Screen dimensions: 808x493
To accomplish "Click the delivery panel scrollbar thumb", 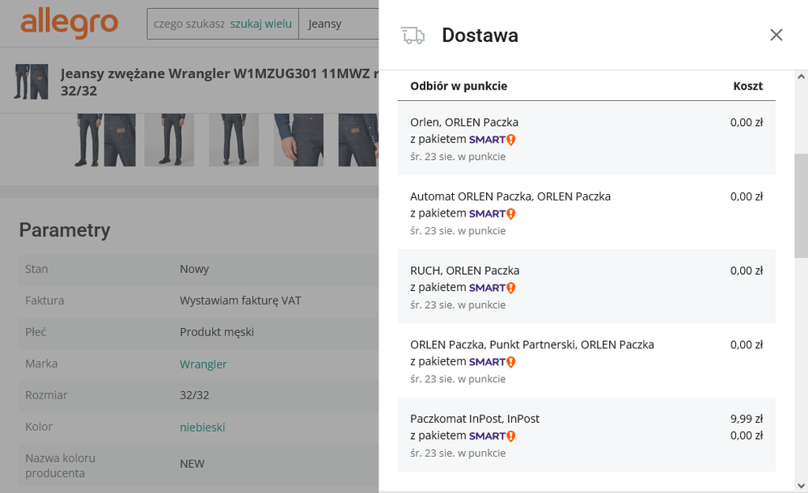I will [x=801, y=205].
